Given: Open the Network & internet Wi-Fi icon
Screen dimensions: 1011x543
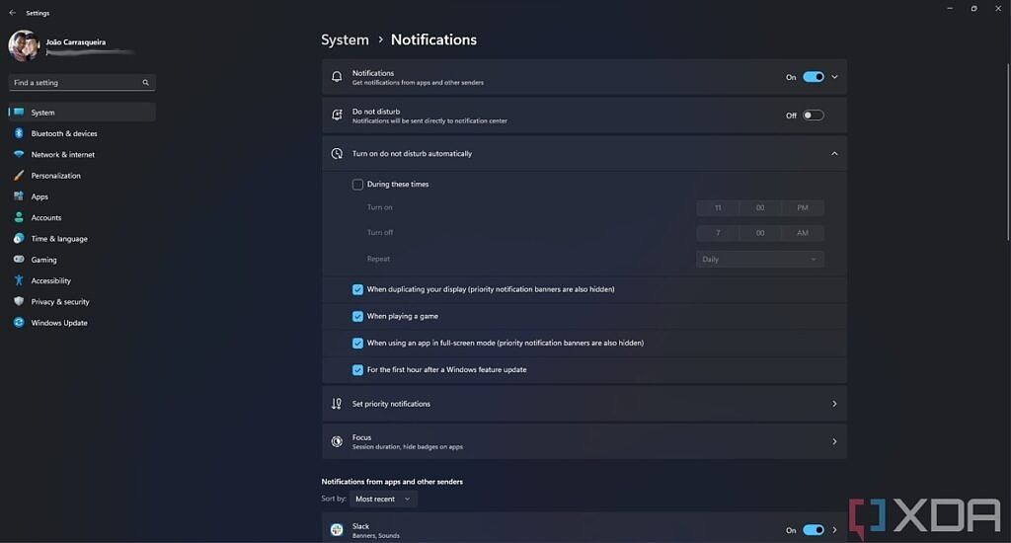Looking at the screenshot, I should pos(19,154).
